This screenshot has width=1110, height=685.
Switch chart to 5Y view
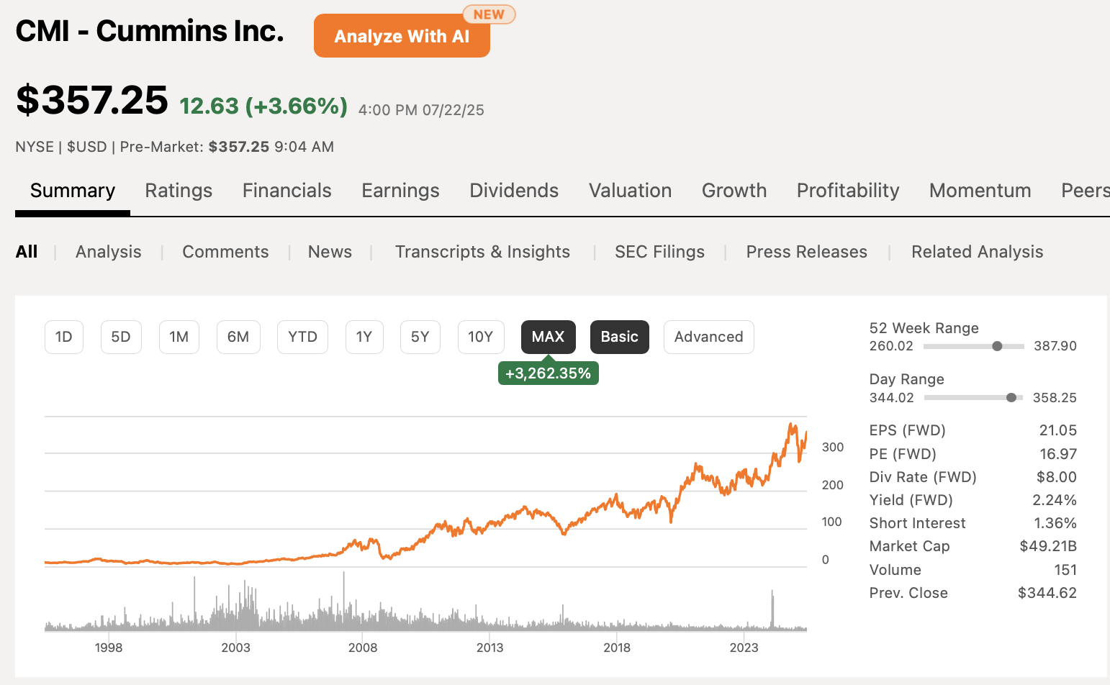pos(420,336)
